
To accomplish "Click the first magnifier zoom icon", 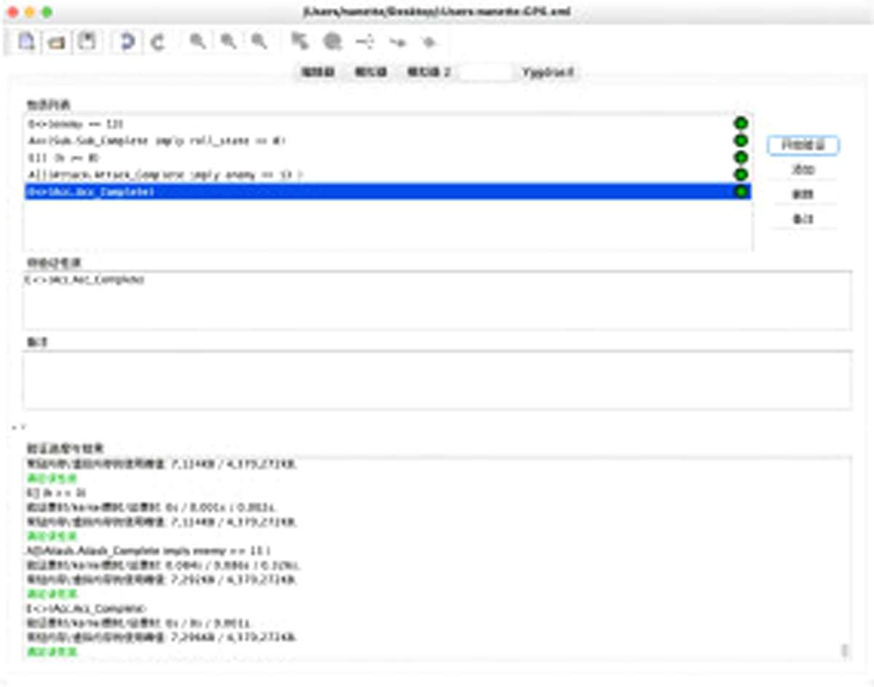I will [x=197, y=42].
